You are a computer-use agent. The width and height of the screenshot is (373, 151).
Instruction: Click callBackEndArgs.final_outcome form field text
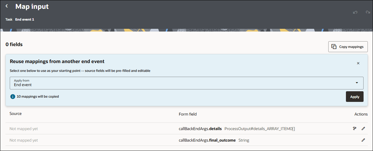click(207, 140)
